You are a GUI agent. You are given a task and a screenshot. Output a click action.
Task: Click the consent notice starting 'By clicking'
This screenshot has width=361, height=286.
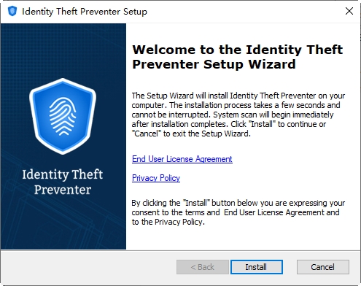click(x=238, y=212)
